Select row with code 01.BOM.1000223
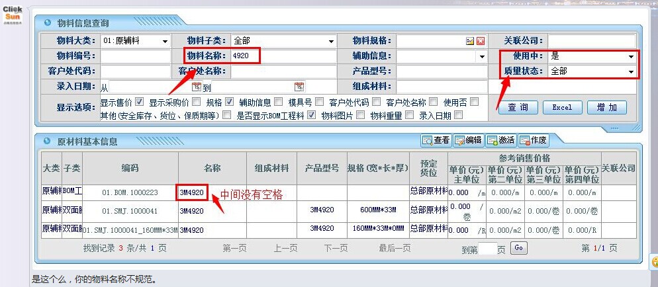The height and width of the screenshot is (287, 658). click(130, 192)
